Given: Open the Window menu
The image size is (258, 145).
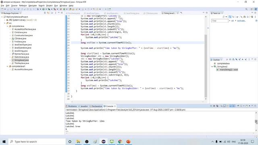Looking at the screenshot, I should pyautogui.click(x=63, y=6).
